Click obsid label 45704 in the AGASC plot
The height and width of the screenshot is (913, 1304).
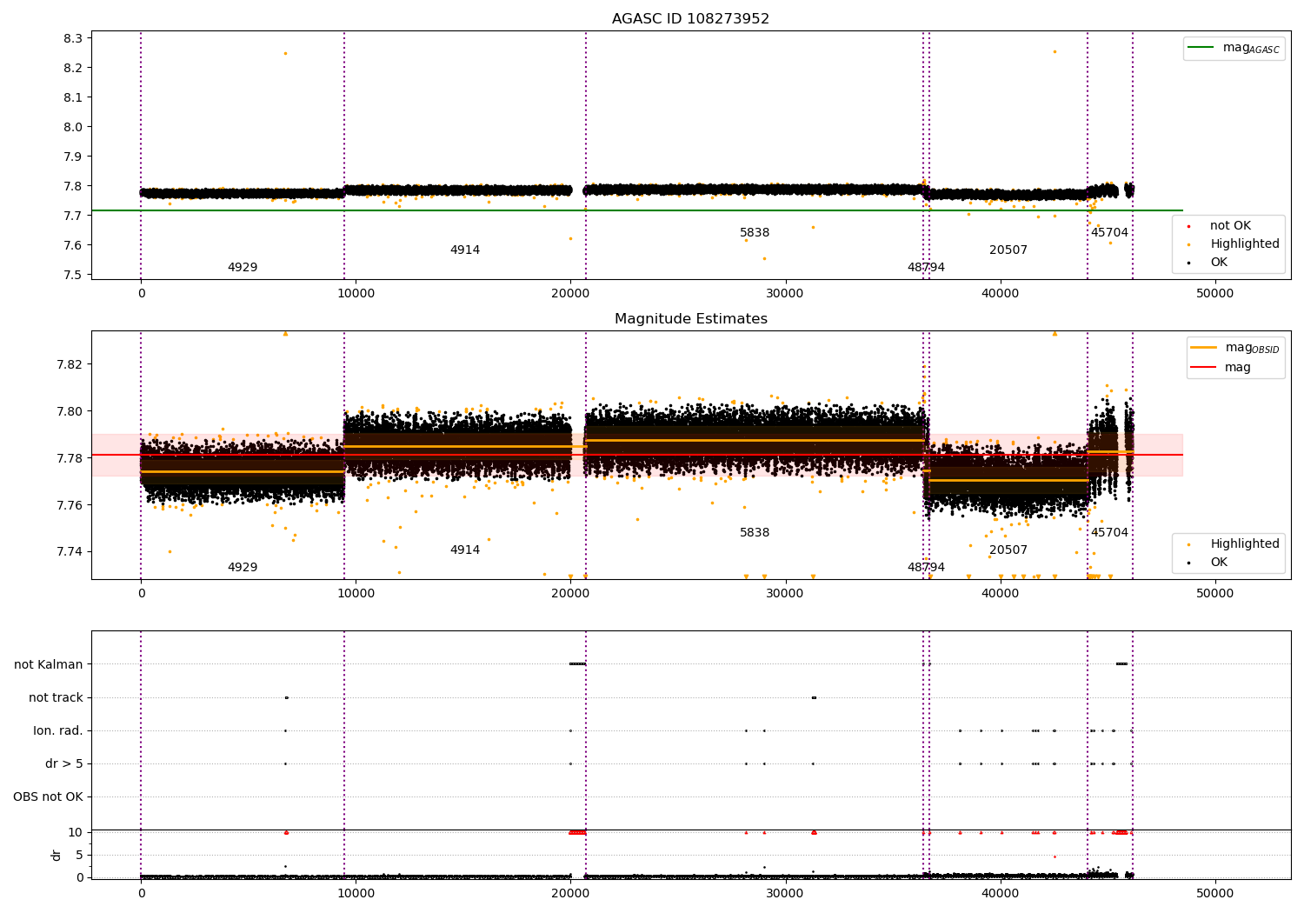click(1109, 233)
